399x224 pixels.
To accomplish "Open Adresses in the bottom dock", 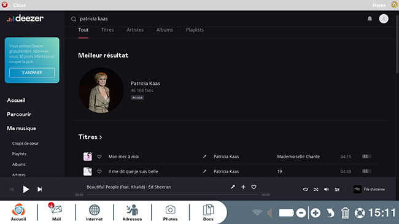I will (132, 212).
